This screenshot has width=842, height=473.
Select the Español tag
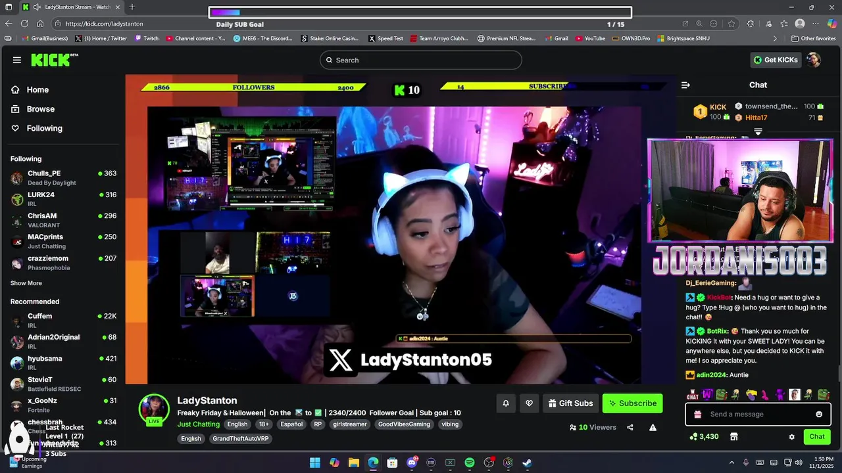(291, 424)
